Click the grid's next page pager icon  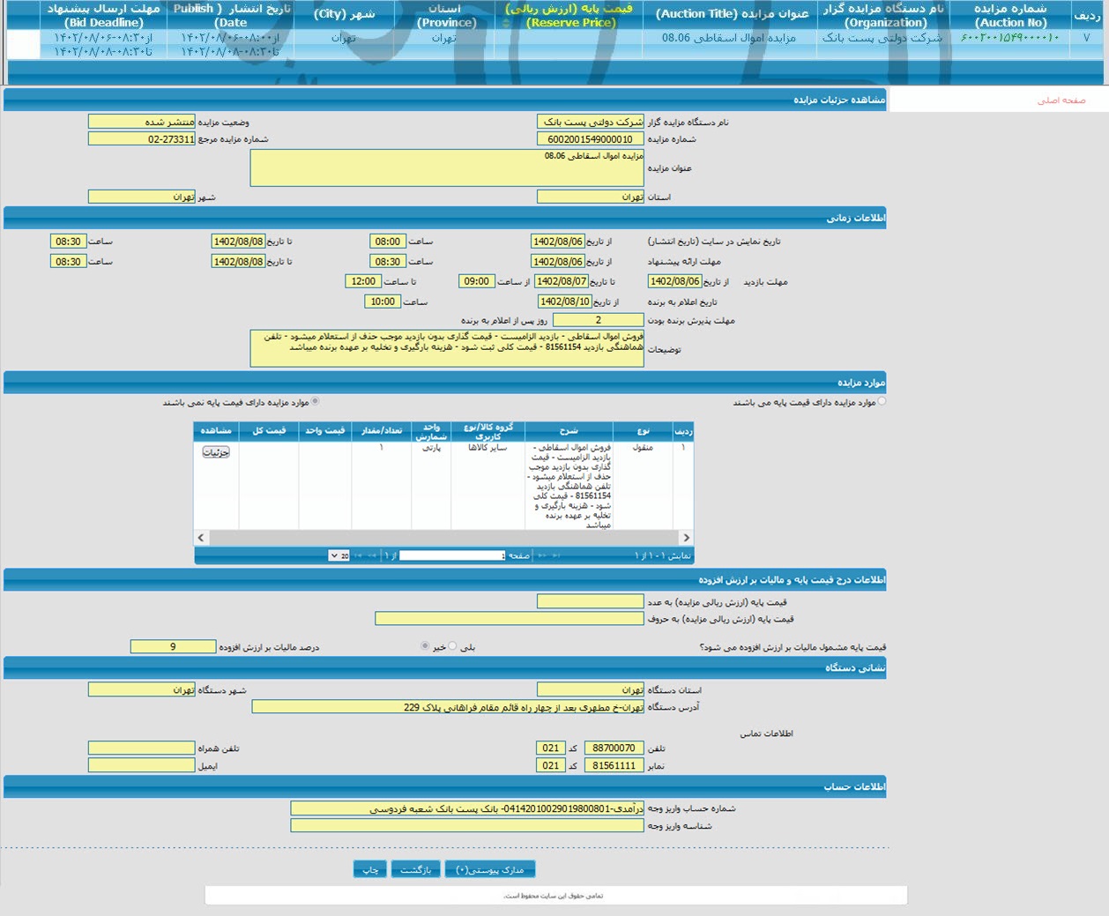[372, 555]
